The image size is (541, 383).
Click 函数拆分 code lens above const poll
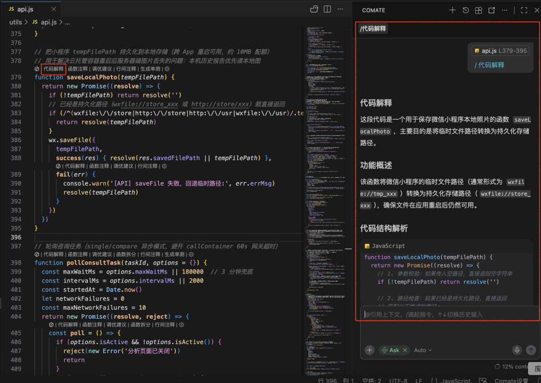140,325
